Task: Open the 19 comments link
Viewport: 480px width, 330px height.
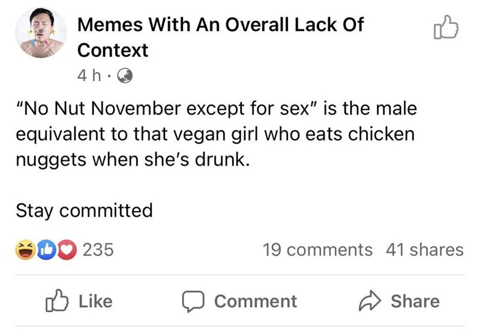Action: [x=317, y=249]
